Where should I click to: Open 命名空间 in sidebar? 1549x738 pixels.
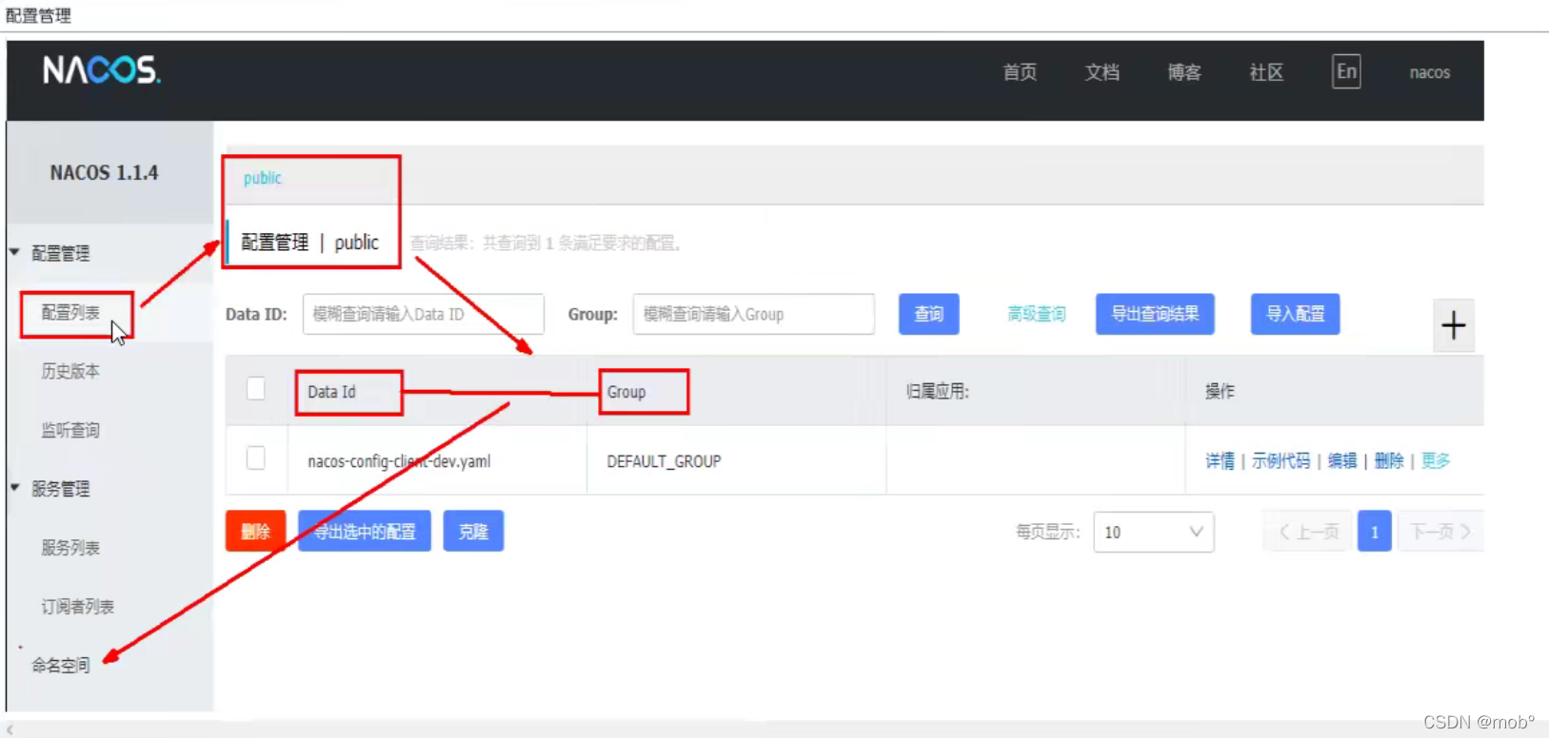point(61,666)
